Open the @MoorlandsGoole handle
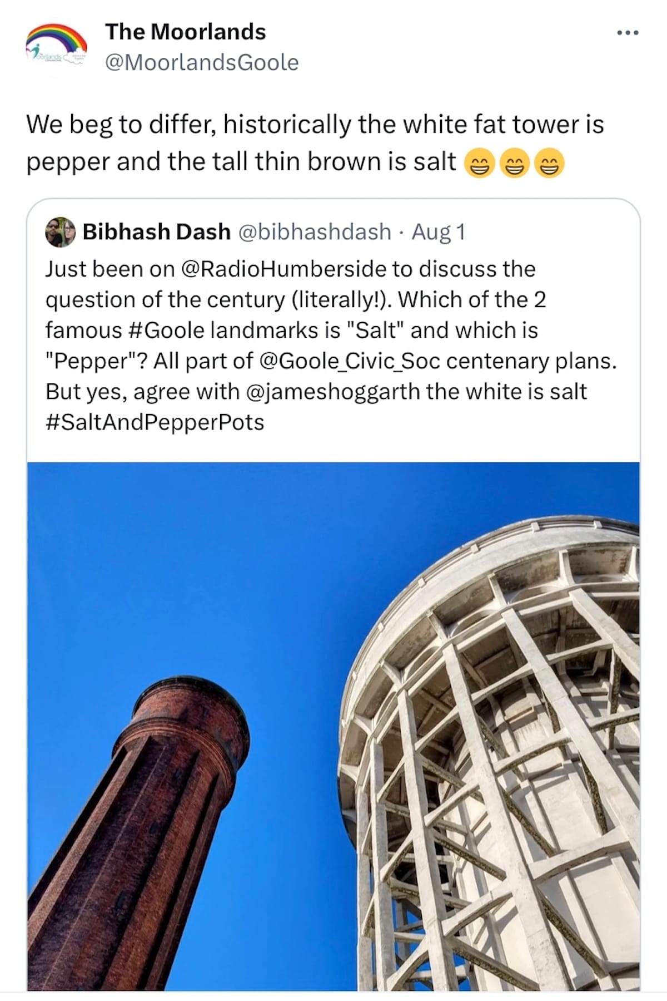 (x=202, y=62)
